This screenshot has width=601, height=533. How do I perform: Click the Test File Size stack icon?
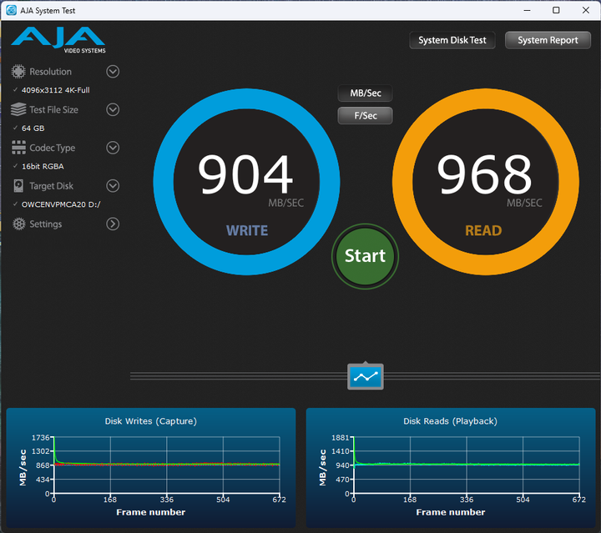click(x=18, y=109)
